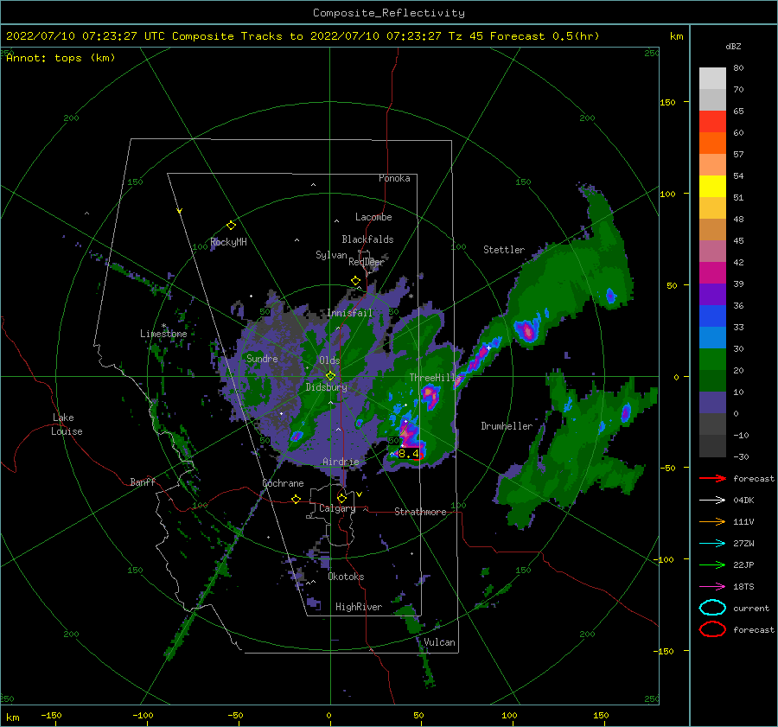Choose the cyan 27ZW arrow legend icon
The height and width of the screenshot is (727, 778).
712,544
